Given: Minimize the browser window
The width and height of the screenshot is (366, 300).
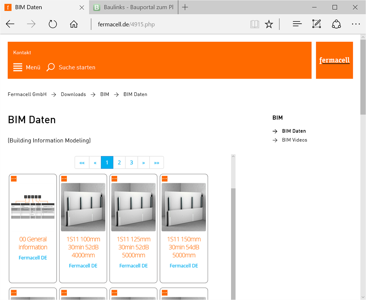Looking at the screenshot, I should click(314, 7).
